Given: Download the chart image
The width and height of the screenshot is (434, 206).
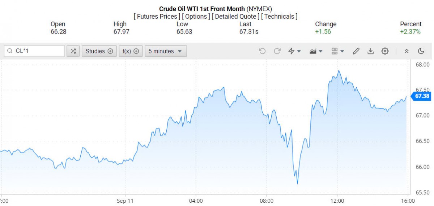Looking at the screenshot, I should [370, 51].
